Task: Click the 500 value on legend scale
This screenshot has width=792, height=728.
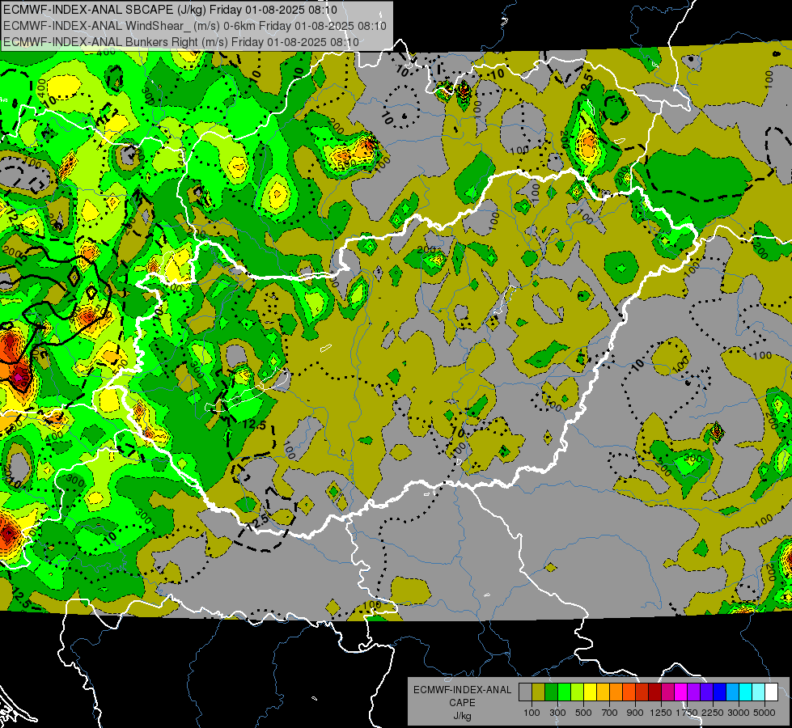Action: click(x=583, y=713)
